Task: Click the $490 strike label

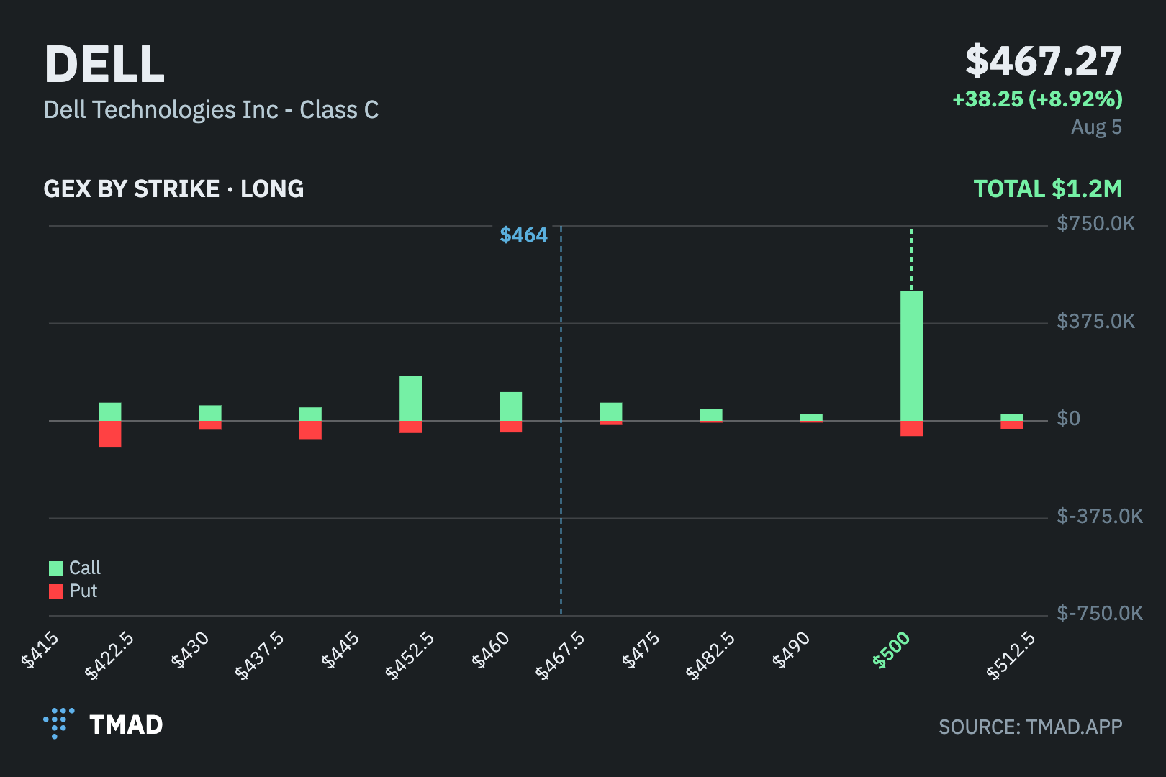Action: tap(791, 650)
